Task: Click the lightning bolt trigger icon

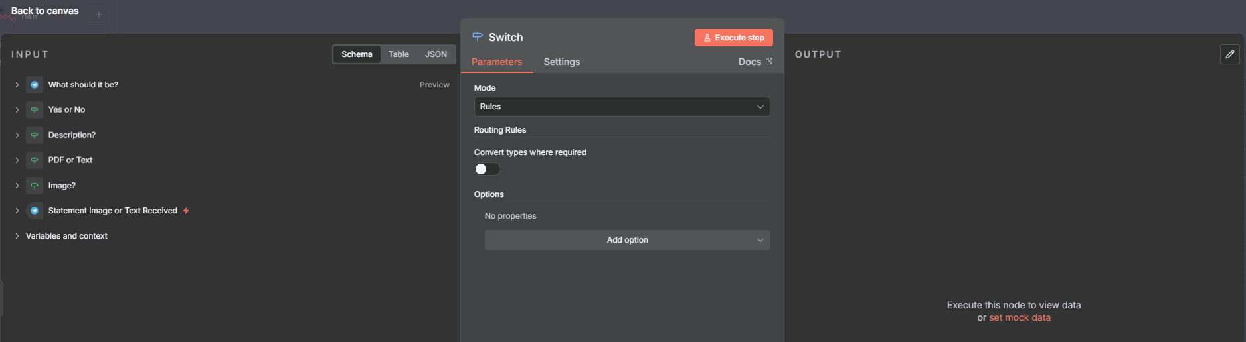Action: click(186, 211)
